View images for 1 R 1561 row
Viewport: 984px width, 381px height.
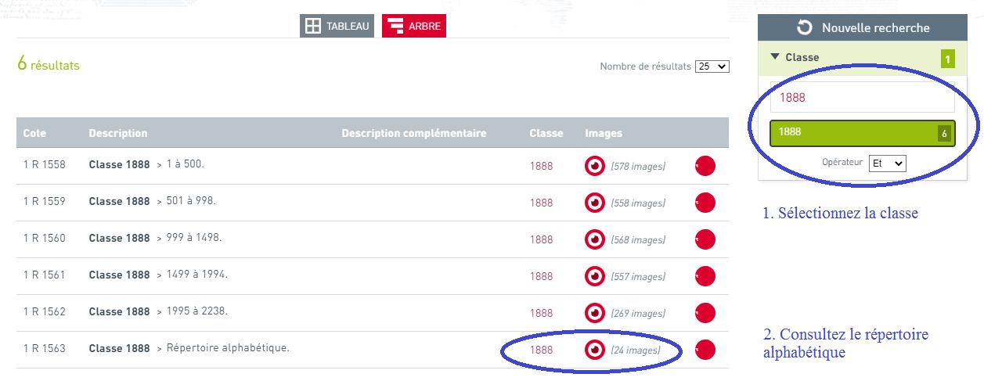point(595,276)
